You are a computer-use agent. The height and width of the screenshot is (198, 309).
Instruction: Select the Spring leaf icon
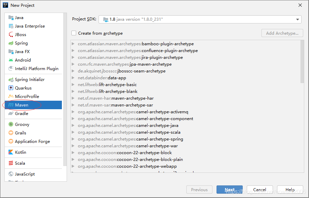[x=11, y=43]
